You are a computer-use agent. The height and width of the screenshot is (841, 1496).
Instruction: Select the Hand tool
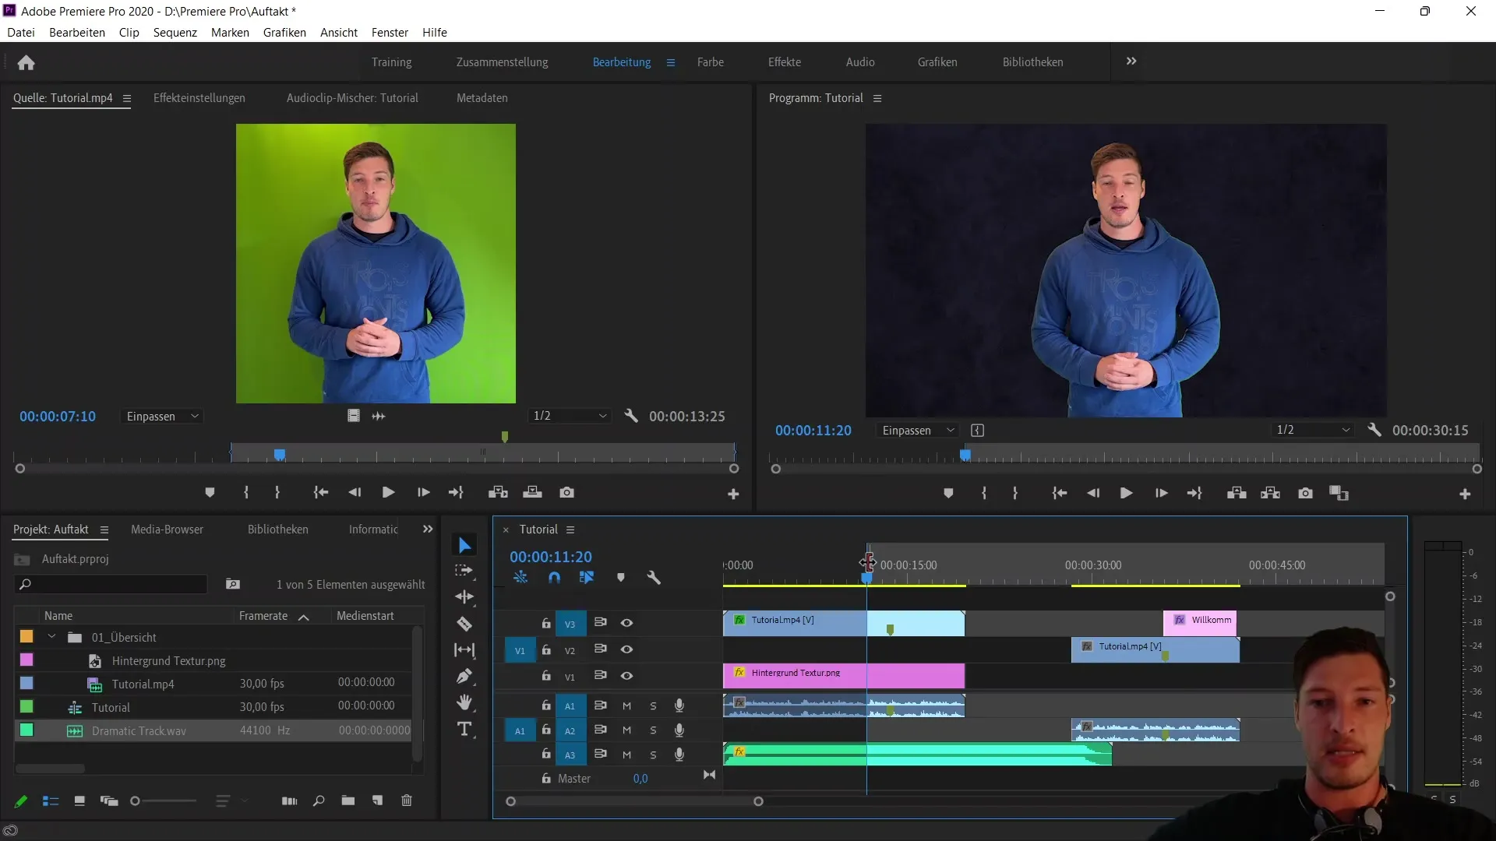[464, 702]
